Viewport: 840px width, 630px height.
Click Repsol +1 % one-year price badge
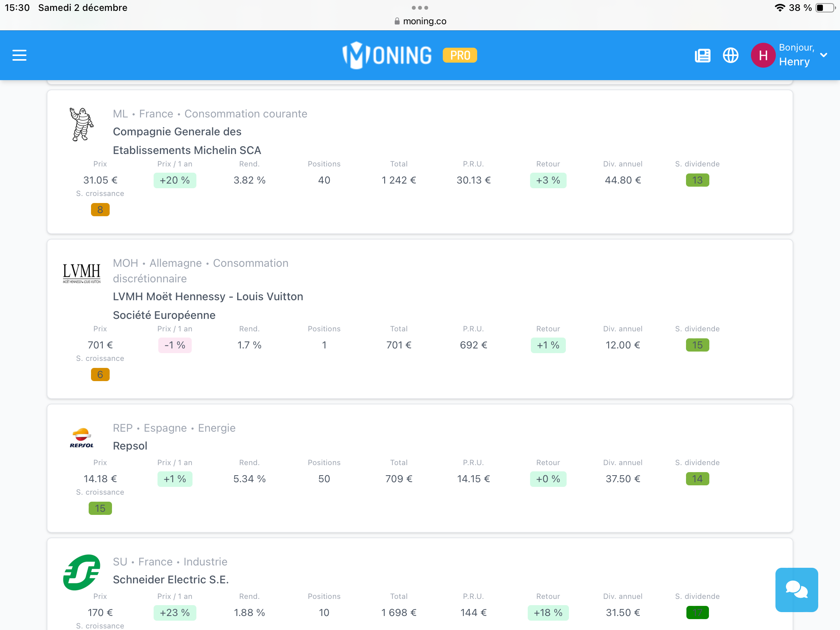click(175, 479)
